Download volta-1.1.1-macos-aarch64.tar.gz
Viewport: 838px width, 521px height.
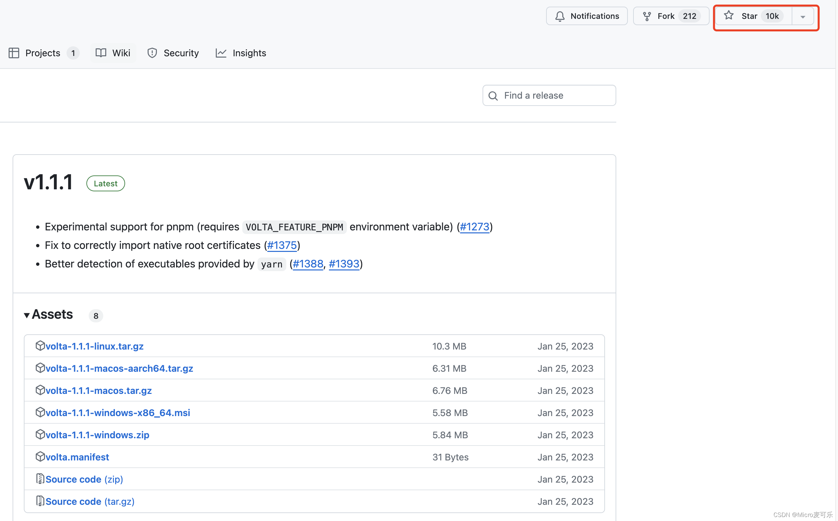[119, 368]
